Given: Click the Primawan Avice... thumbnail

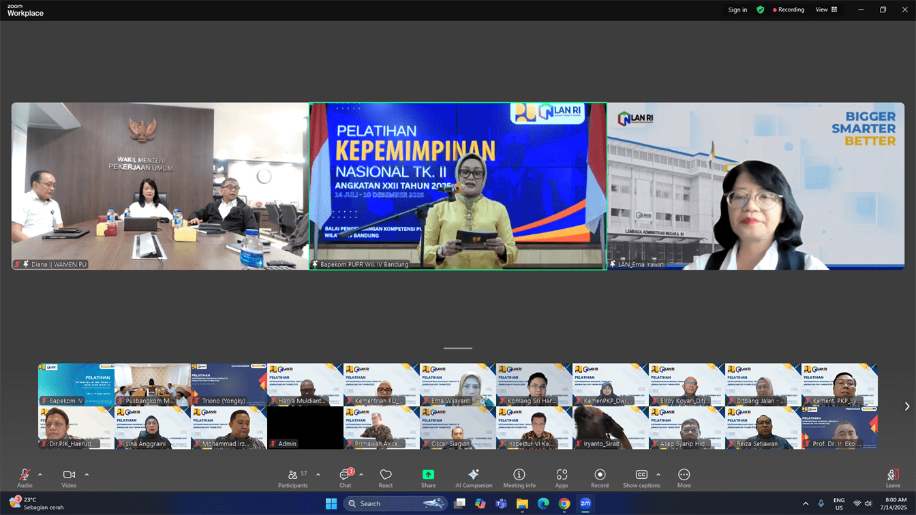Looking at the screenshot, I should tap(382, 428).
